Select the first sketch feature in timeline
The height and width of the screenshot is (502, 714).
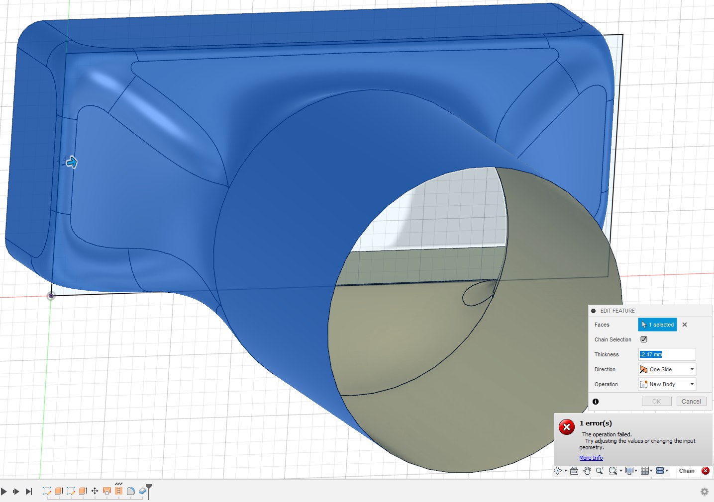[x=47, y=491]
